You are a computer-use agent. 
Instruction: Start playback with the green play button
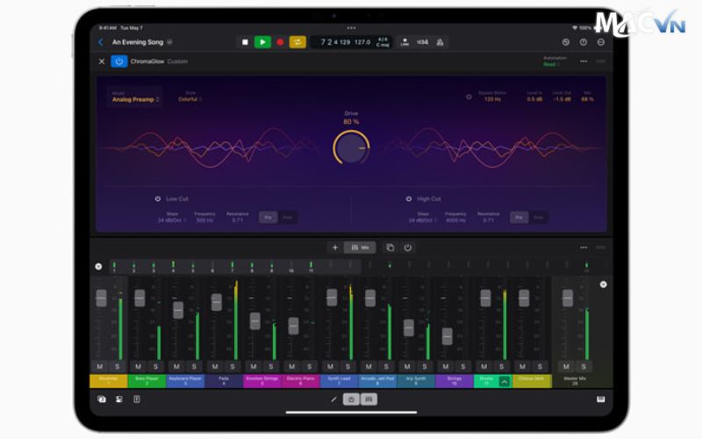tap(262, 42)
